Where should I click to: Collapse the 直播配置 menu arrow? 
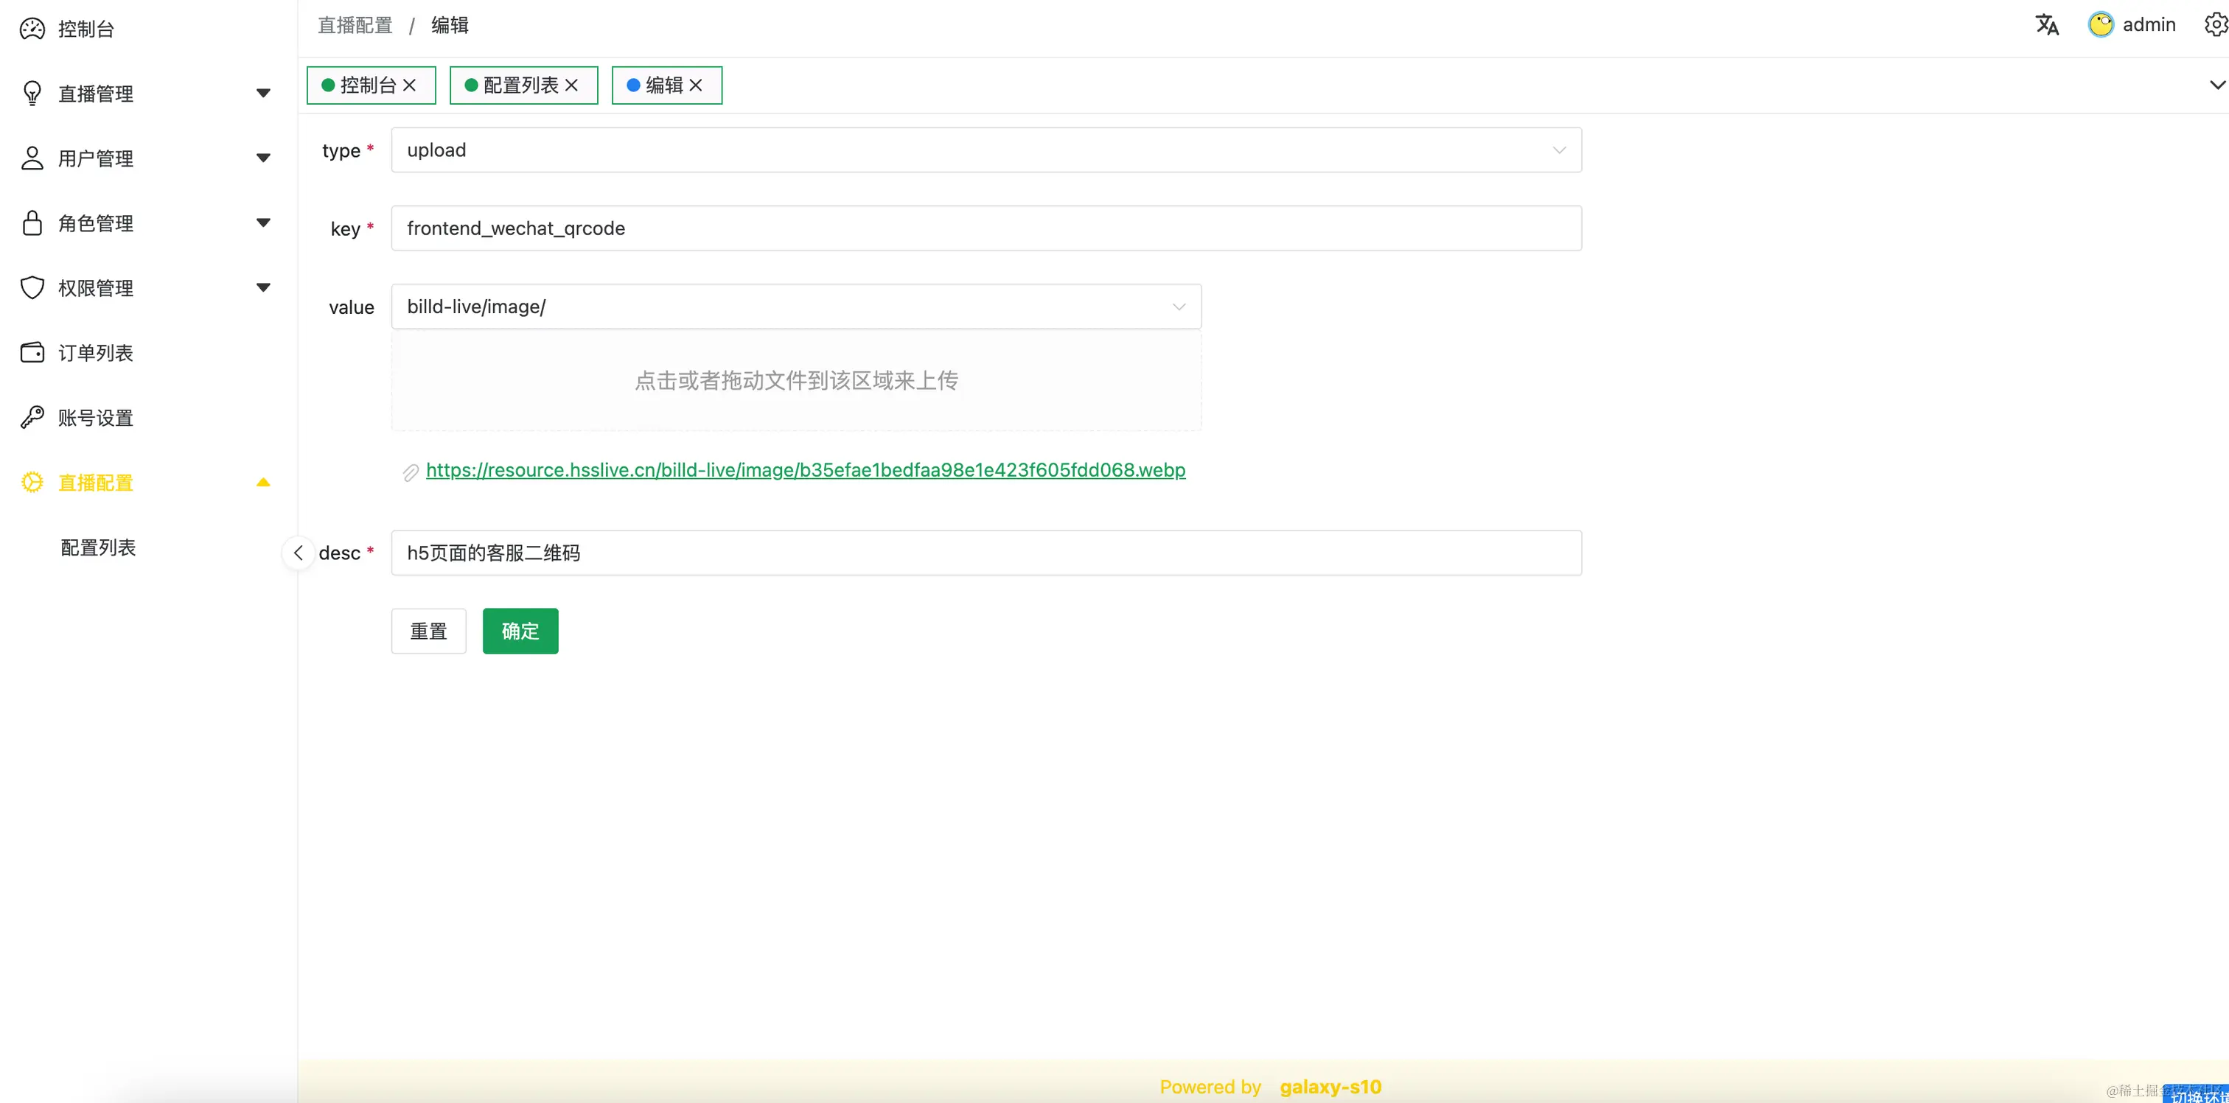point(263,483)
